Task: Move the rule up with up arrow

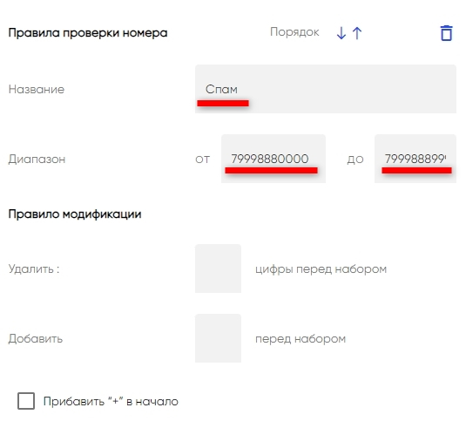Action: pos(357,33)
